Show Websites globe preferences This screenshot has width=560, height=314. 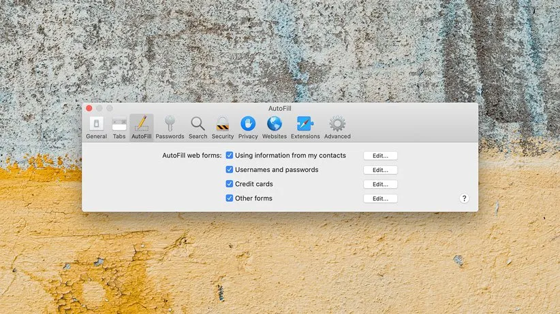pos(275,127)
